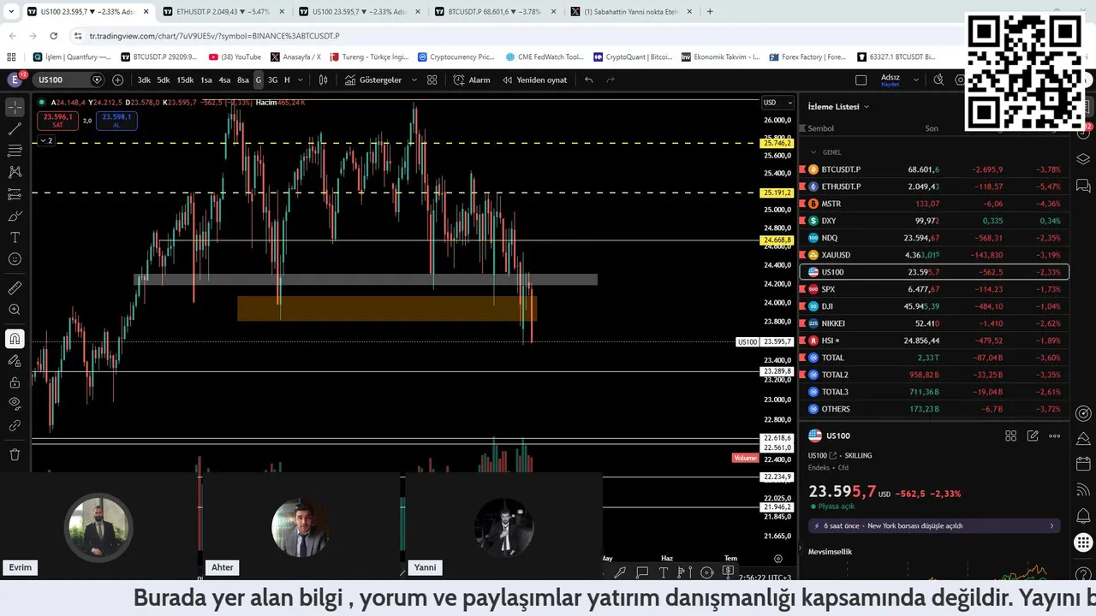
Task: Click the quick search icon
Action: pos(939,80)
